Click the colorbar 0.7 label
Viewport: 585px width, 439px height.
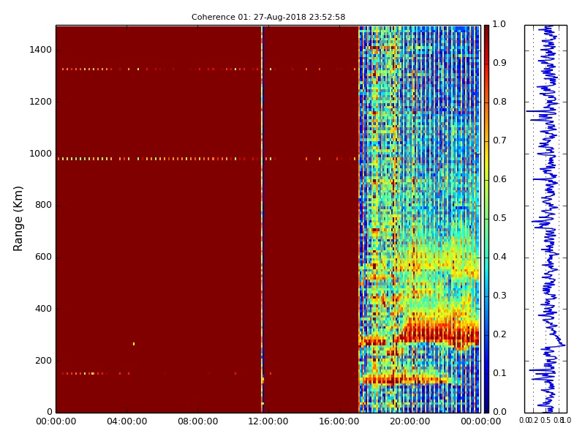[499, 140]
